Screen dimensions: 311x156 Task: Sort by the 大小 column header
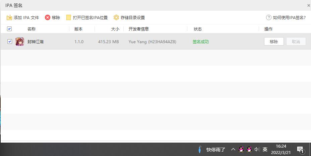tap(115, 29)
